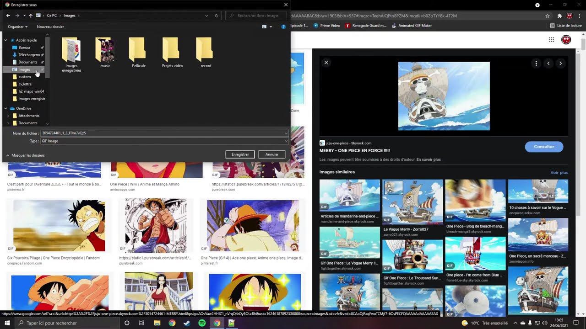Collapse the Accès rapide tree node
Screen dimensions: 586x329
click(x=6, y=40)
